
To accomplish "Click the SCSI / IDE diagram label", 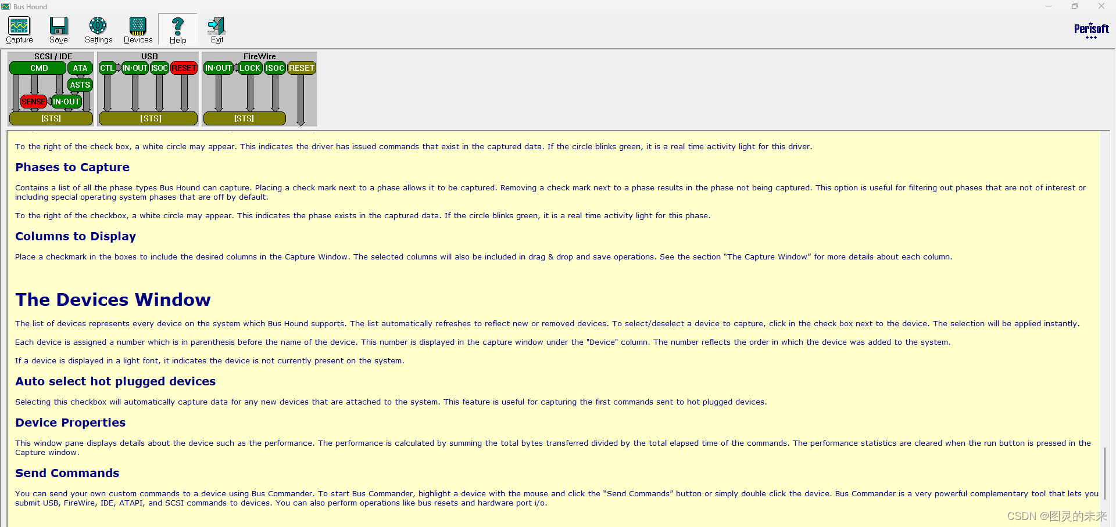I will pos(53,56).
